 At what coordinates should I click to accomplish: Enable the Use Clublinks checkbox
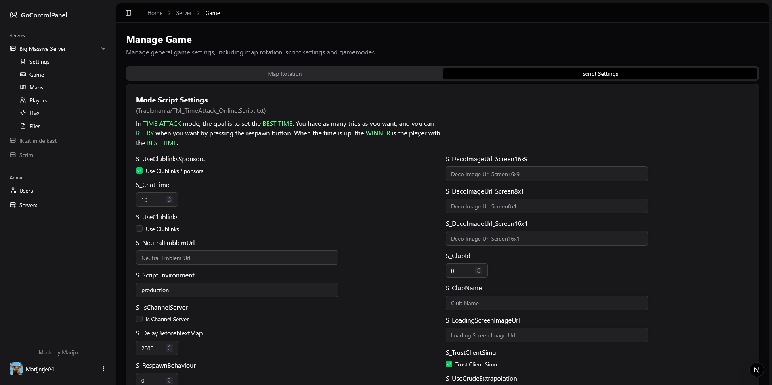coord(139,229)
